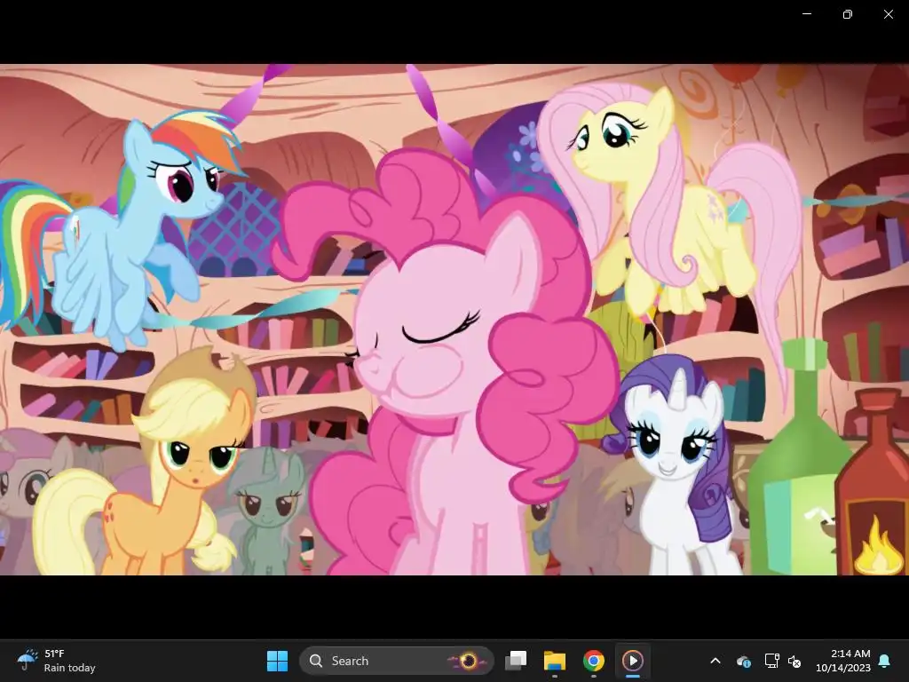Click the video frame to toggle playback
Viewport: 909px width, 682px height.
click(x=454, y=320)
